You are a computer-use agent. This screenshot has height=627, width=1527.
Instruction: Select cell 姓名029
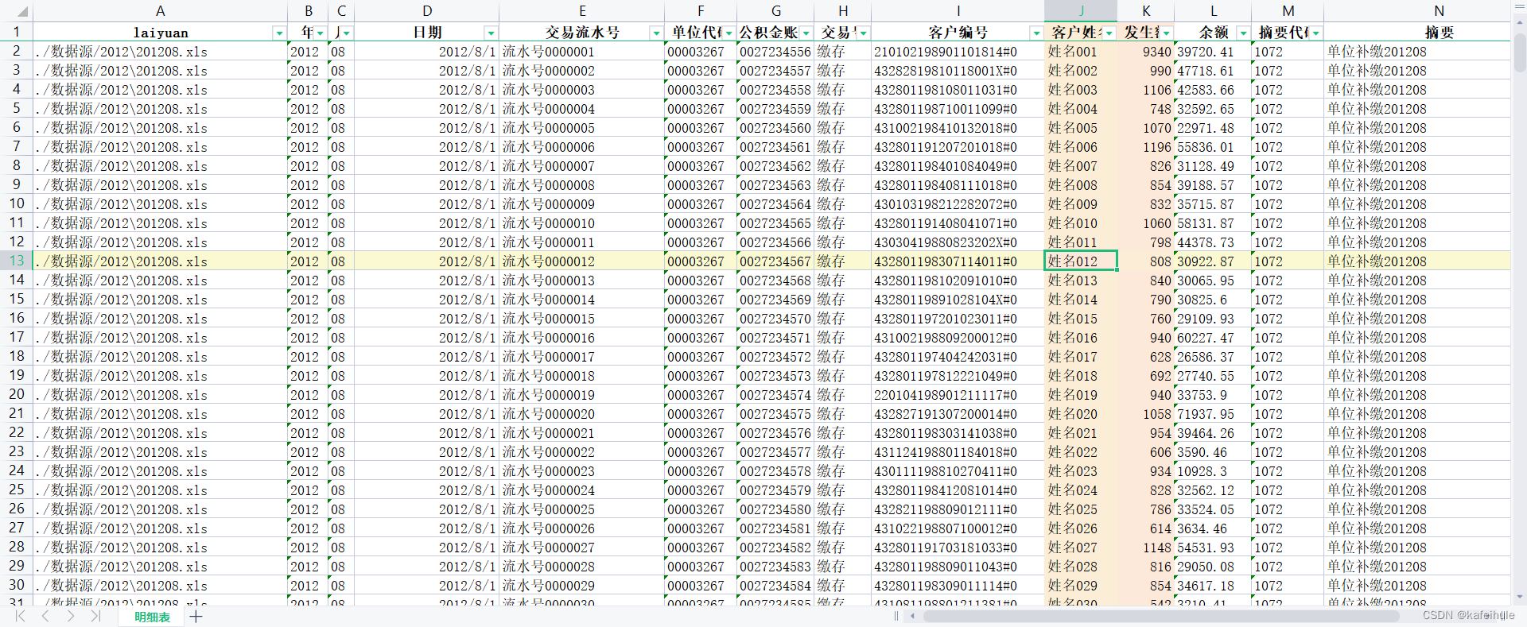pos(1081,585)
